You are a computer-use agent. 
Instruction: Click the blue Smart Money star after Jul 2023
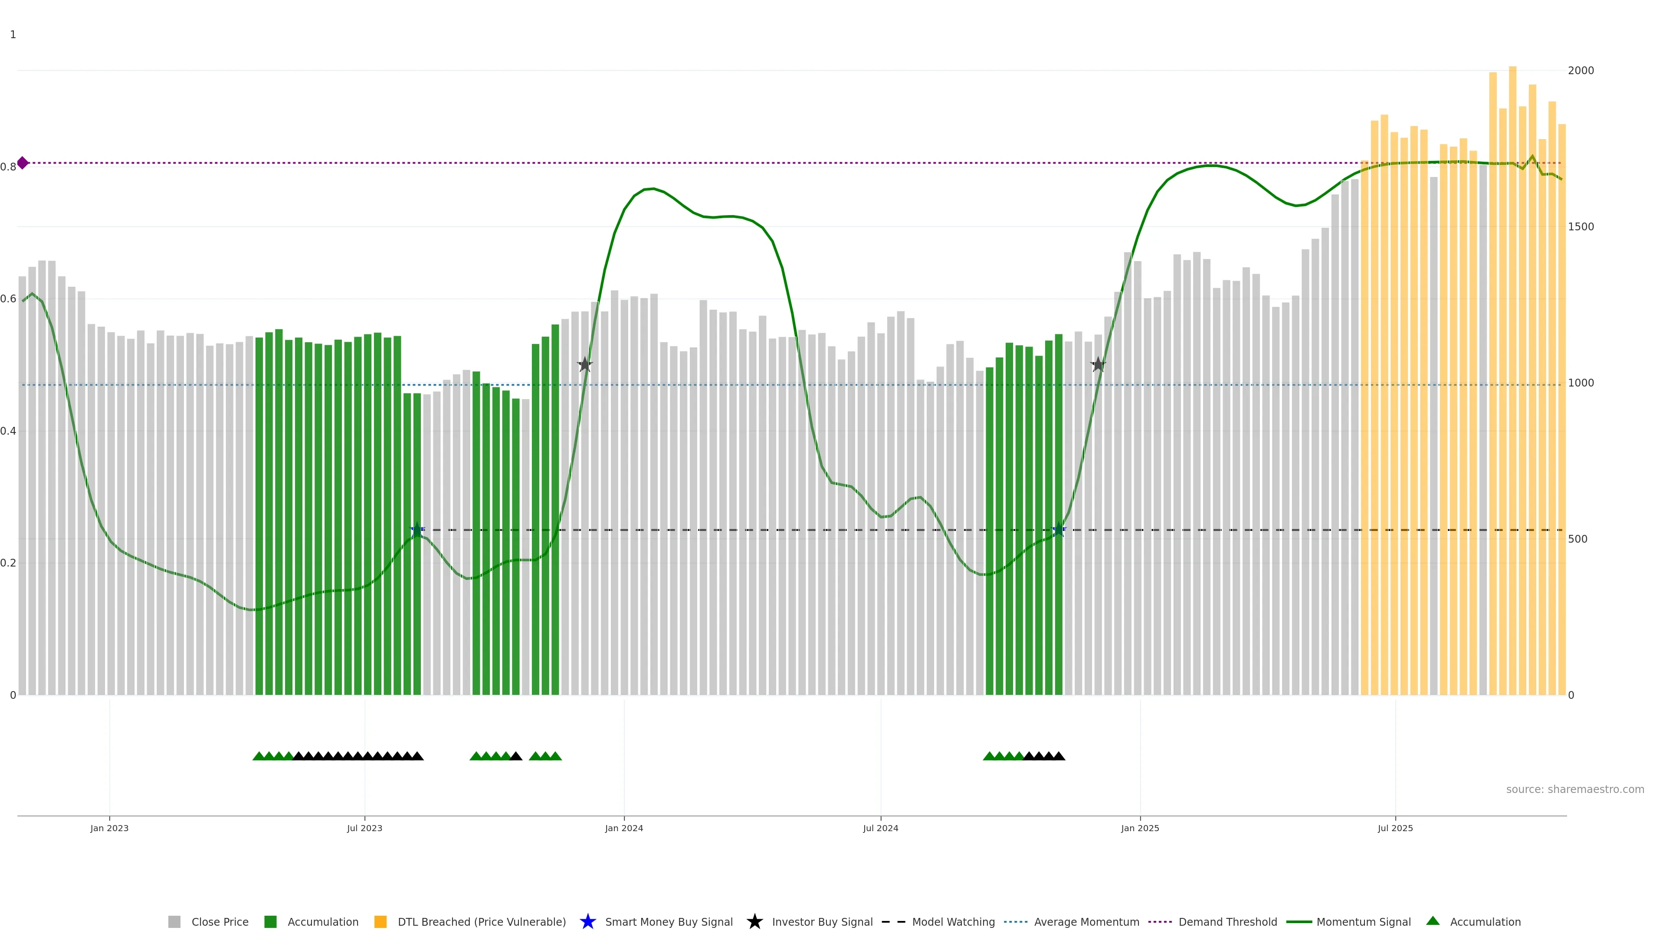417,530
